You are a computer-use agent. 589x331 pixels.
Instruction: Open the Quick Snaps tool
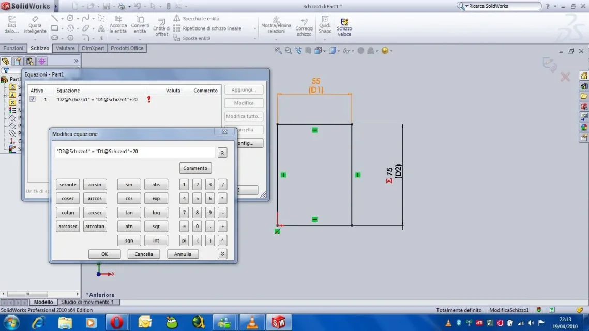(325, 24)
